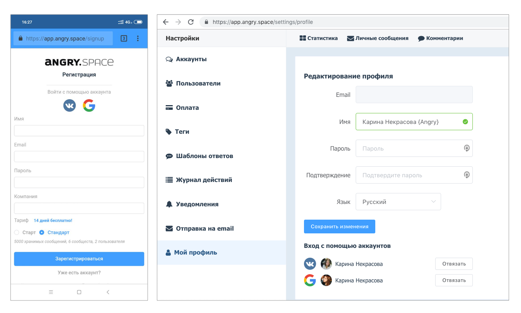This screenshot has width=521, height=313.
Task: Open Пользователи settings section
Action: [222, 84]
